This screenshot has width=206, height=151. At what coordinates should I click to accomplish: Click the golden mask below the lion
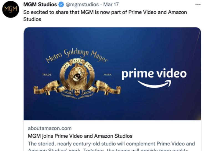(77, 92)
